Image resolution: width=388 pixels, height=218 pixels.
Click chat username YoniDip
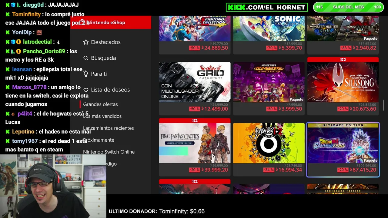[22, 32]
